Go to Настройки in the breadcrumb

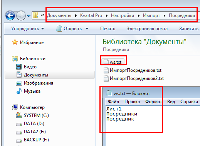pyautogui.click(x=123, y=15)
